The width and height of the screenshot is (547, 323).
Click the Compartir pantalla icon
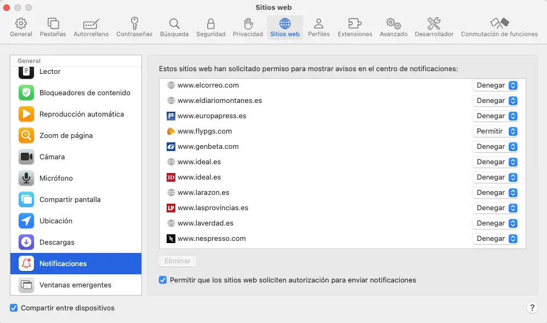point(26,199)
